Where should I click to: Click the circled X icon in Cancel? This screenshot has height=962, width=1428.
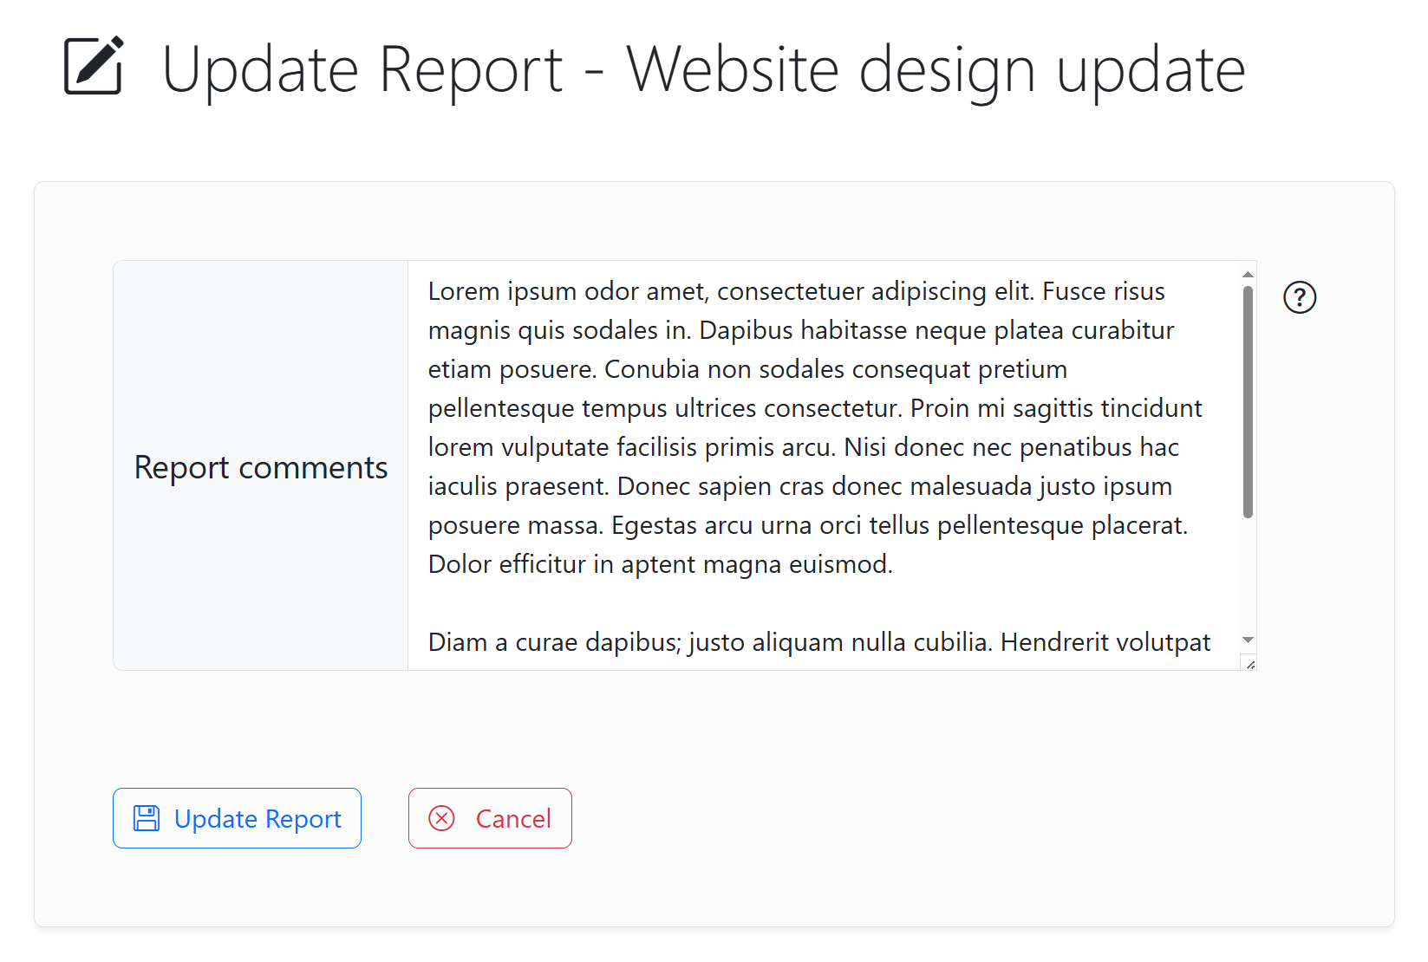[442, 818]
